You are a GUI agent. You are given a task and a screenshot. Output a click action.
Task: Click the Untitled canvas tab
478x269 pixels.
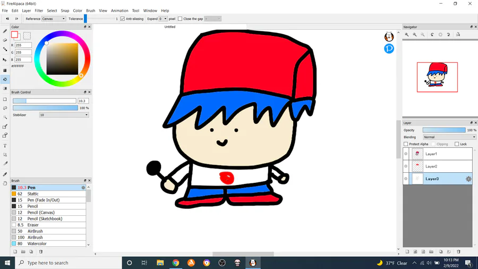tap(170, 27)
